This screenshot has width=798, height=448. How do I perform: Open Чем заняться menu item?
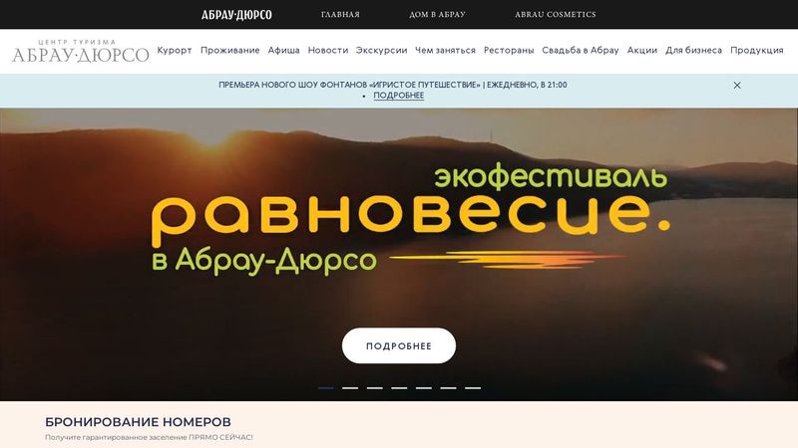(445, 51)
